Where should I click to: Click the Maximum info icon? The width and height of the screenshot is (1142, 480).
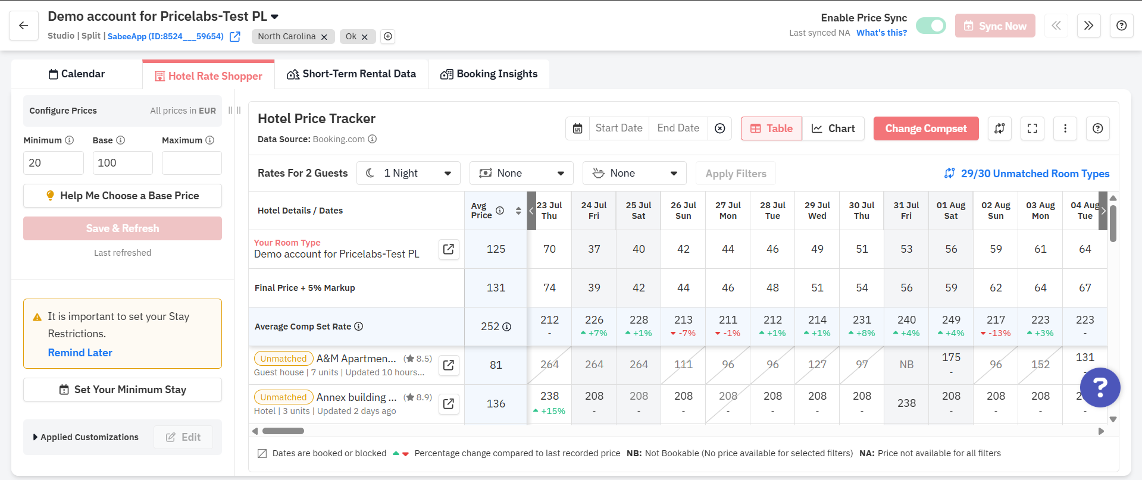pyautogui.click(x=210, y=140)
